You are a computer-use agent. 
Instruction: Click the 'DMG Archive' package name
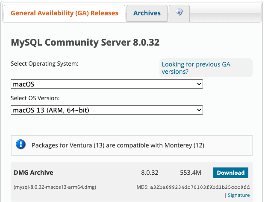pos(33,173)
